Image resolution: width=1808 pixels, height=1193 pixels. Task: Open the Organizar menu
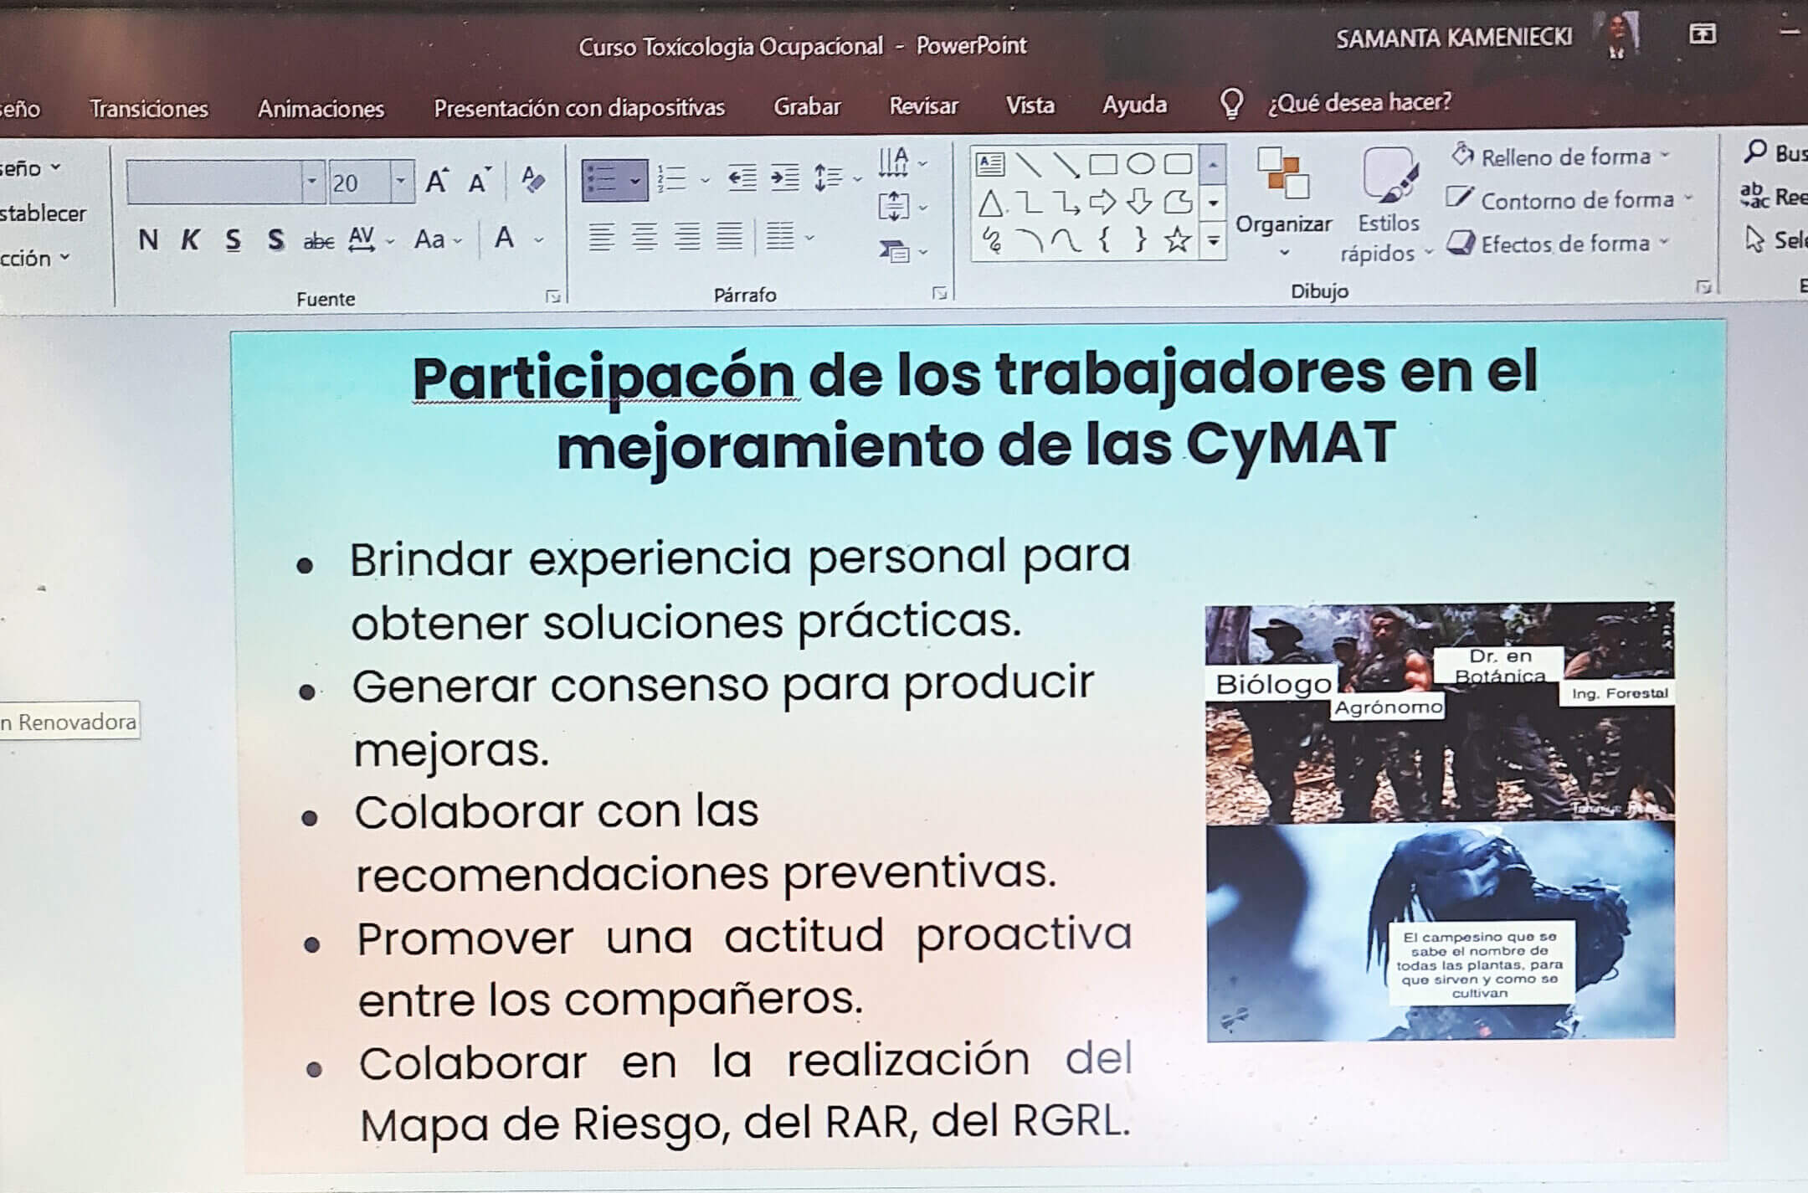click(1283, 203)
